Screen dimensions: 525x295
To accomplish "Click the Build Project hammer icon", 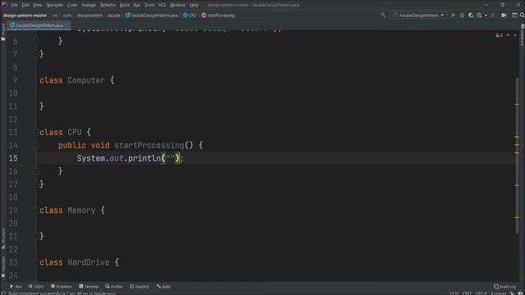I will pos(383,16).
